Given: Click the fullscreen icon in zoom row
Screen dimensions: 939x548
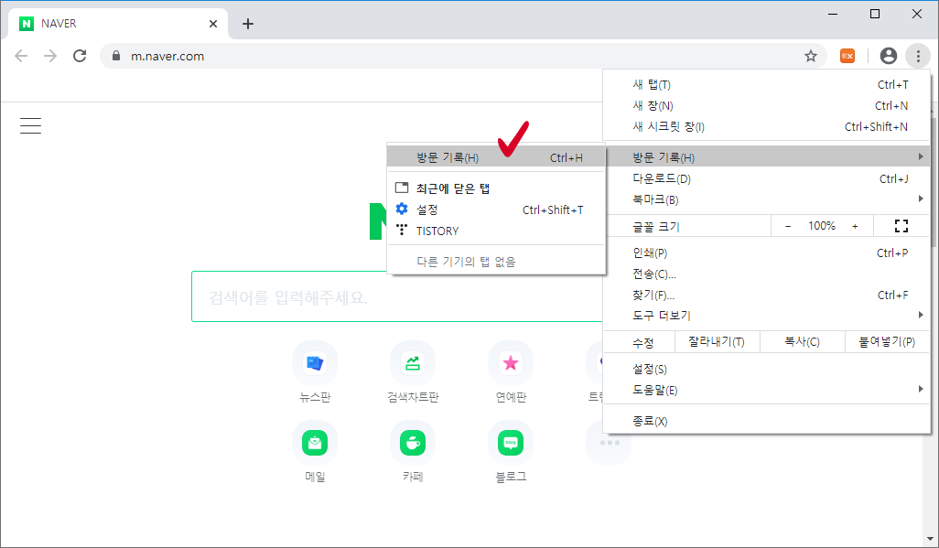Looking at the screenshot, I should click(901, 226).
